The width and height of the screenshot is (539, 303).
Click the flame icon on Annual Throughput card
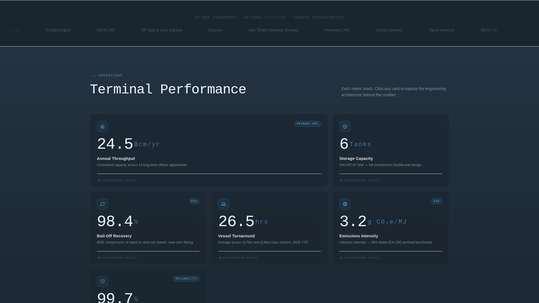[102, 127]
